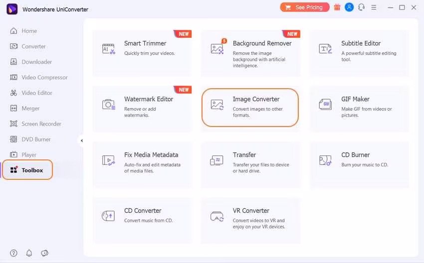This screenshot has width=424, height=263.
Task: Click 'Remove or add watermarks.' description
Action: pyautogui.click(x=140, y=112)
